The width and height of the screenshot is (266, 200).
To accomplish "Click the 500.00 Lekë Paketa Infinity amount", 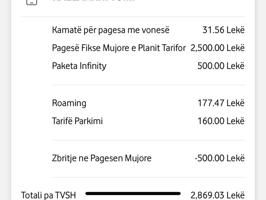I will 221,66.
